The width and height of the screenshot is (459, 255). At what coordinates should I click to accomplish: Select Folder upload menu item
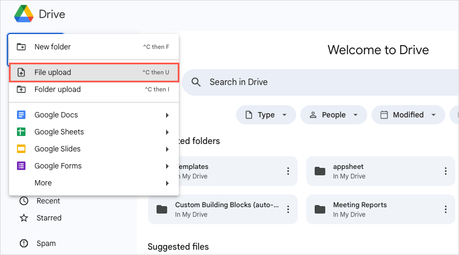click(x=94, y=89)
